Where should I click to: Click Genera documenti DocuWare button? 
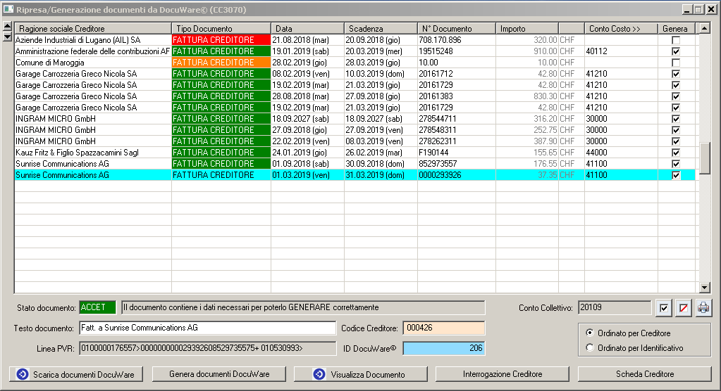tap(218, 374)
